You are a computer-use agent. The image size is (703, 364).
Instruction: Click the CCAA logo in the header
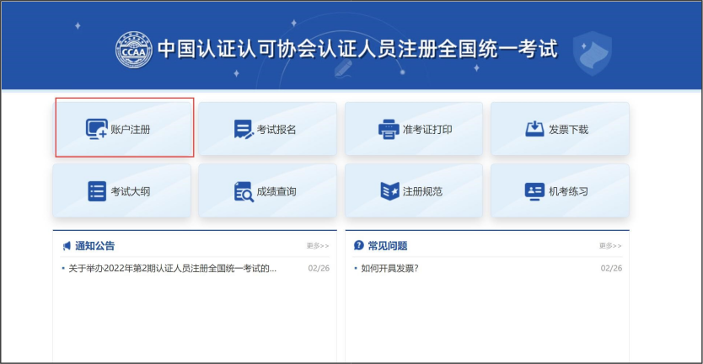coord(134,50)
